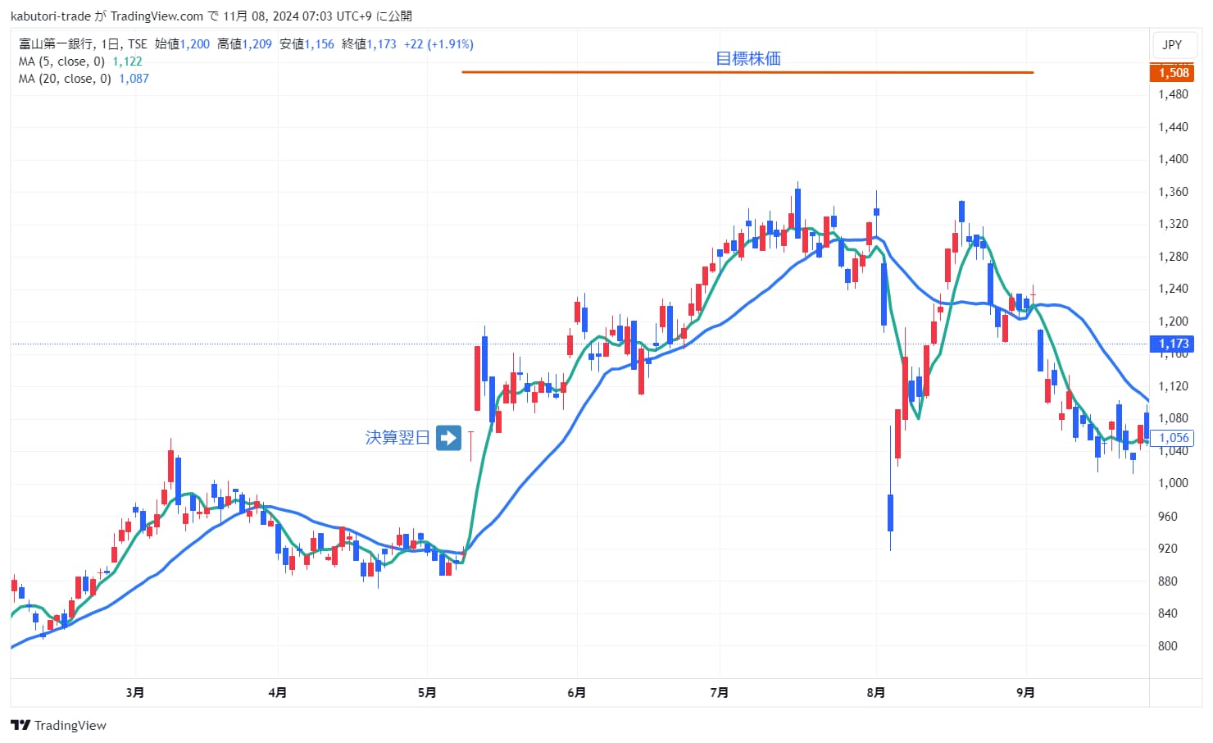Click the 4月 label on the time axis
Screen dimensions: 1213x743
[278, 693]
